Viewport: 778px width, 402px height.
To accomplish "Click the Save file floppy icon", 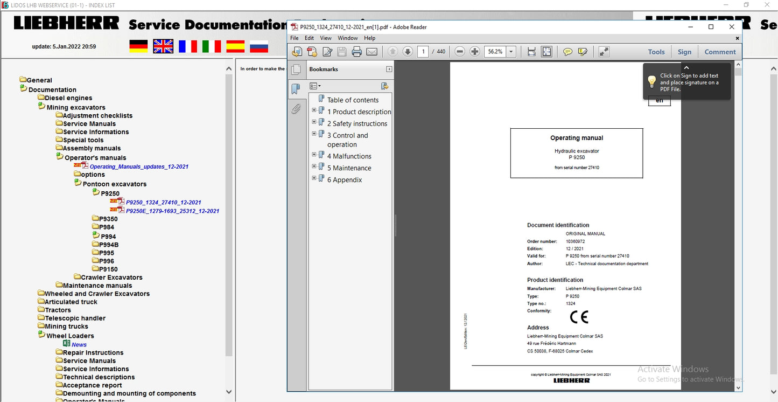I will [x=342, y=52].
